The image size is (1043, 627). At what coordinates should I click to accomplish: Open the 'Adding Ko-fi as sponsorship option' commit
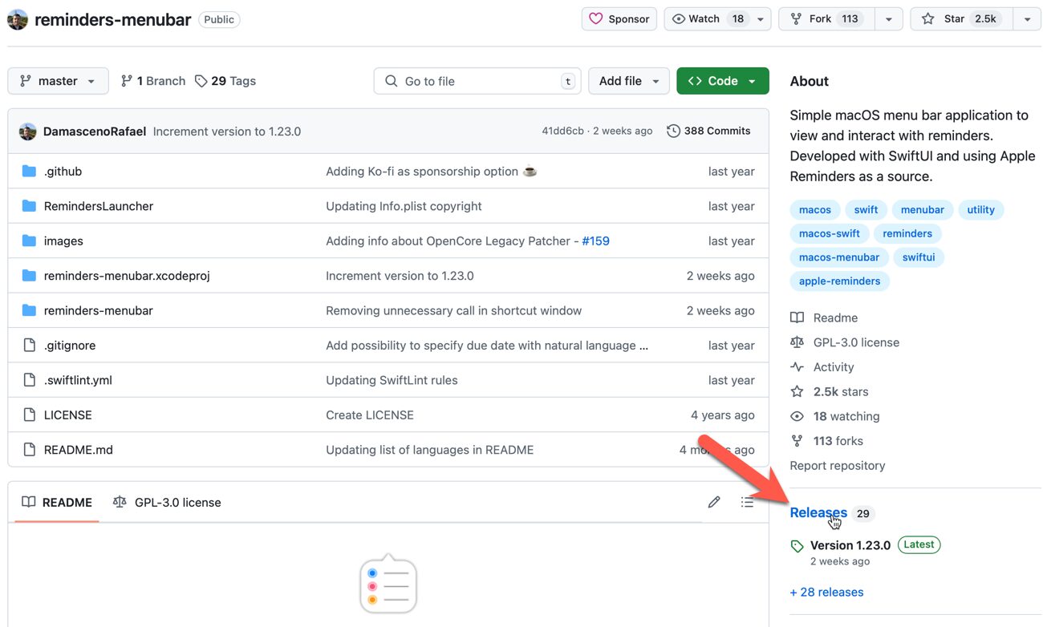pos(431,172)
